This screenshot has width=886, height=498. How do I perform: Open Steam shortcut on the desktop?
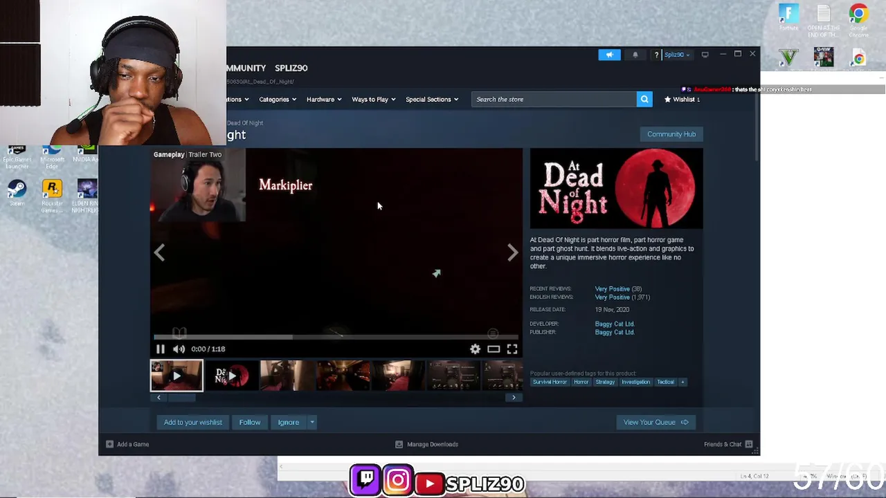[x=17, y=194]
